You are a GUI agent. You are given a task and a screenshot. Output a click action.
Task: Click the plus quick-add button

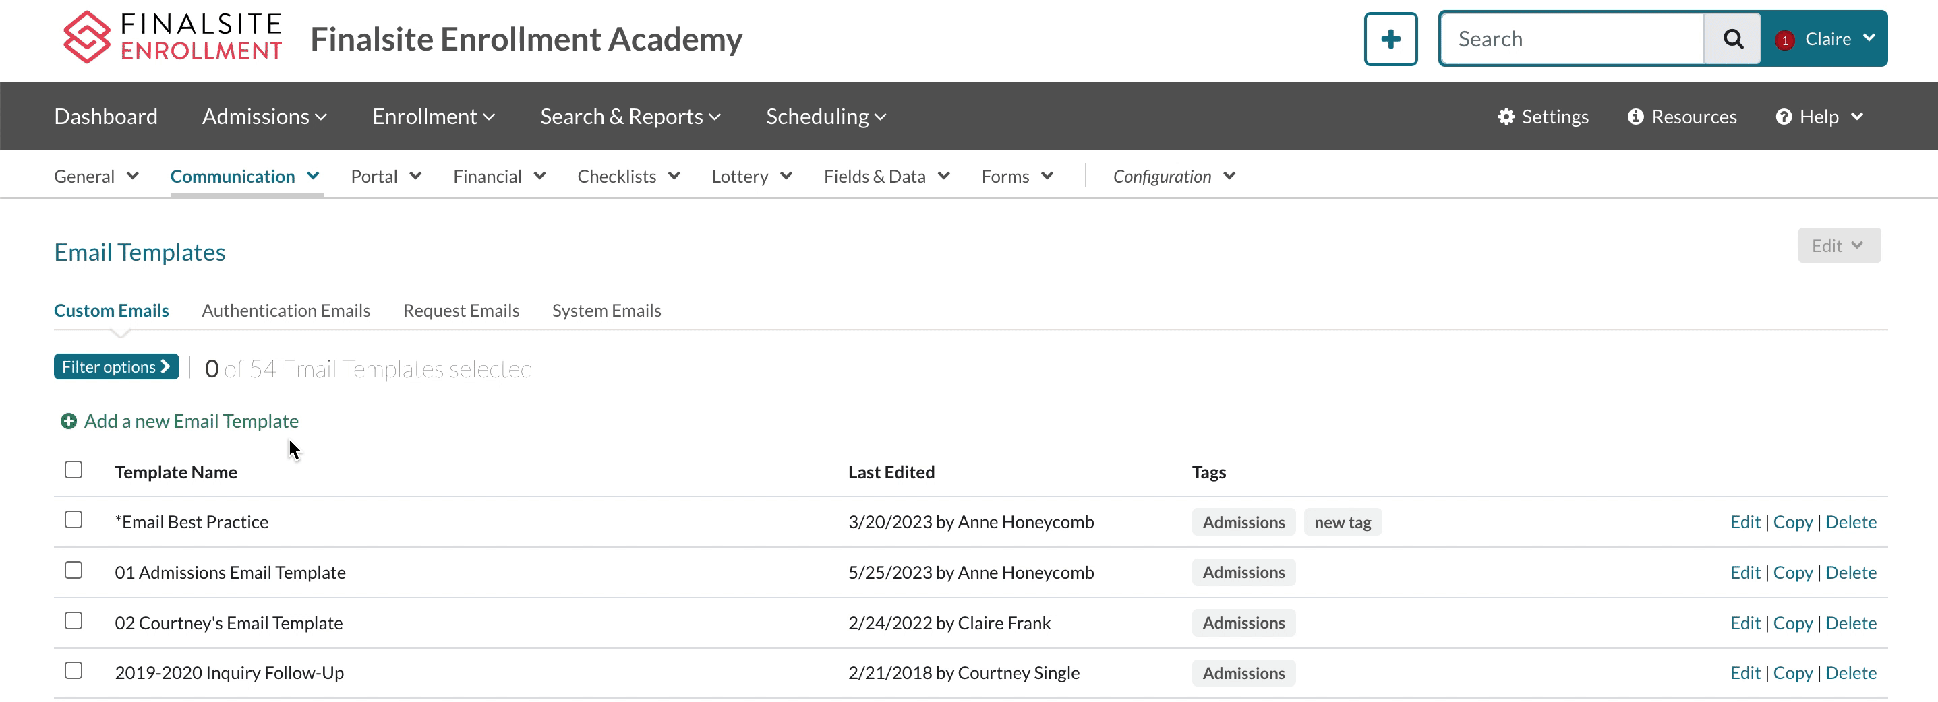point(1390,39)
